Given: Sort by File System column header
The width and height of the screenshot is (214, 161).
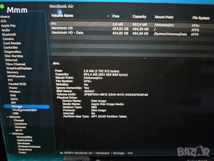Looking at the screenshot, I should (201, 18).
